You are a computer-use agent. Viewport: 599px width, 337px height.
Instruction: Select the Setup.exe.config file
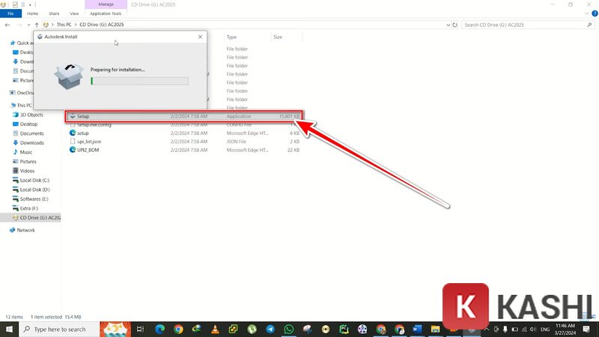184,124
